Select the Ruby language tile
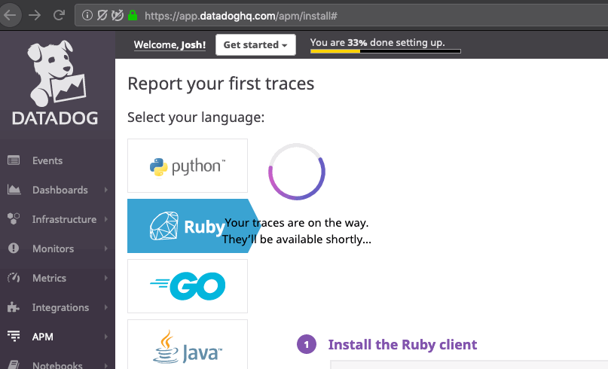608x369 pixels. (188, 226)
